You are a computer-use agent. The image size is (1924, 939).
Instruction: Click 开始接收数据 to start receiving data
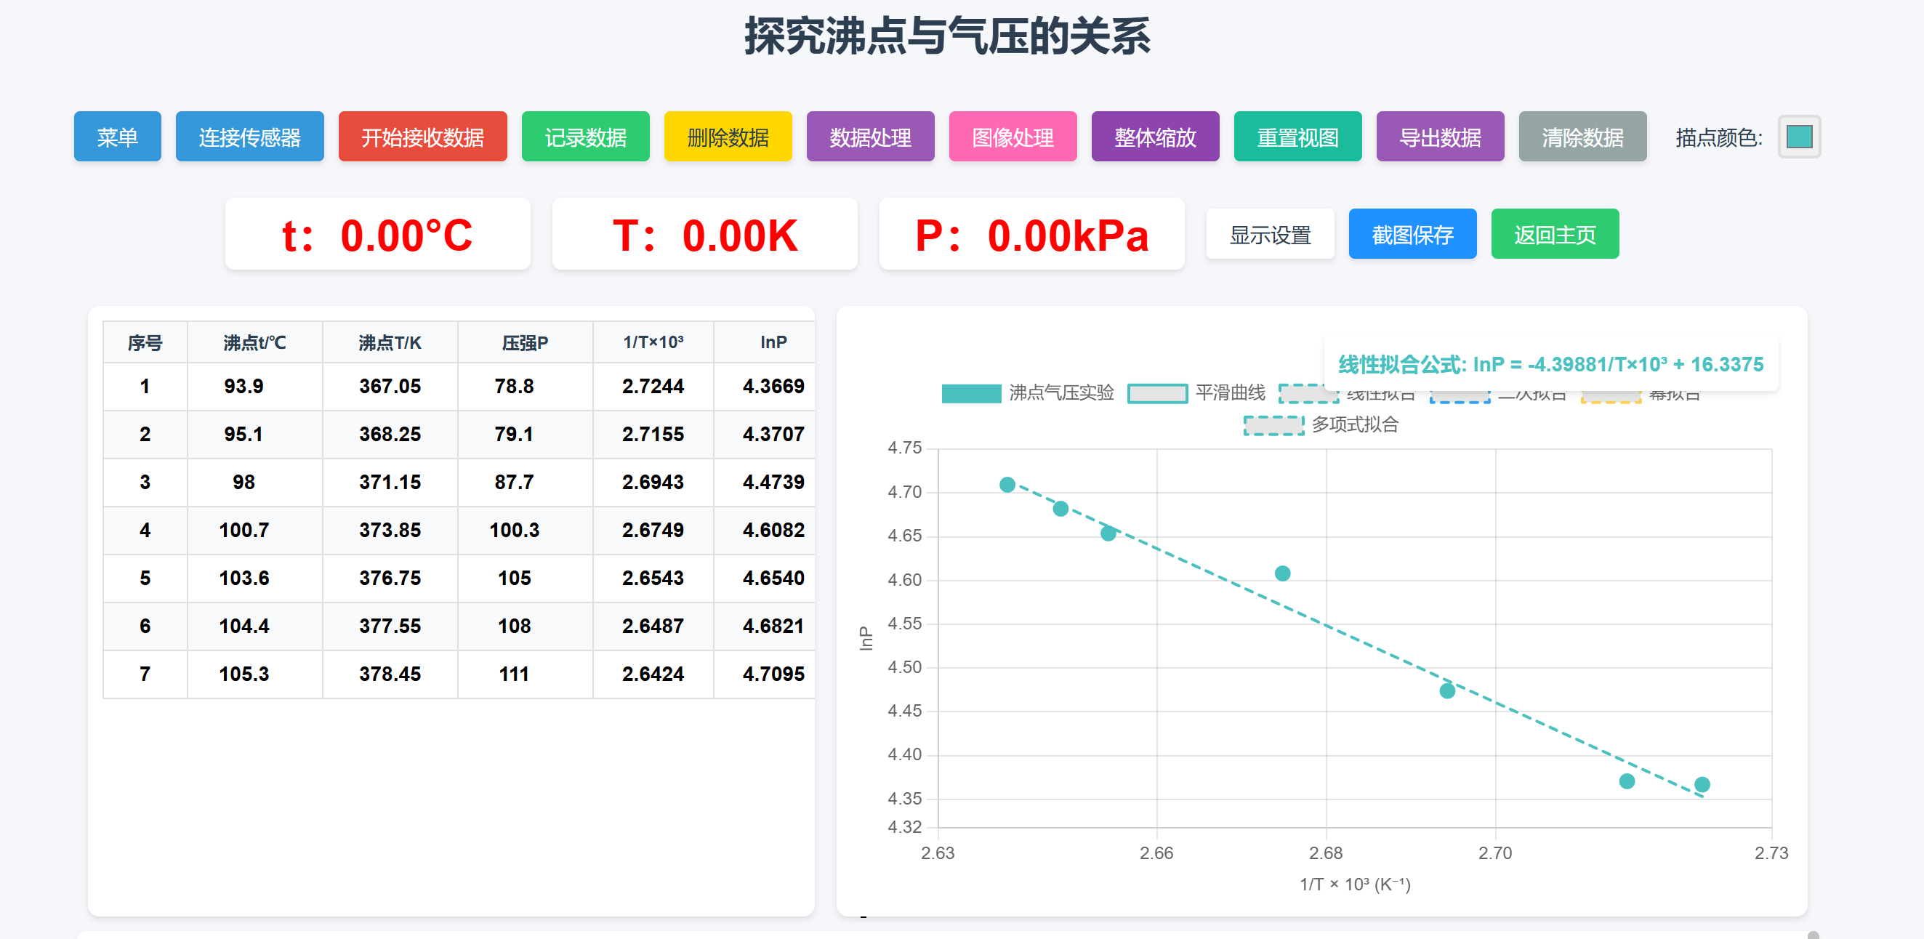pyautogui.click(x=423, y=136)
